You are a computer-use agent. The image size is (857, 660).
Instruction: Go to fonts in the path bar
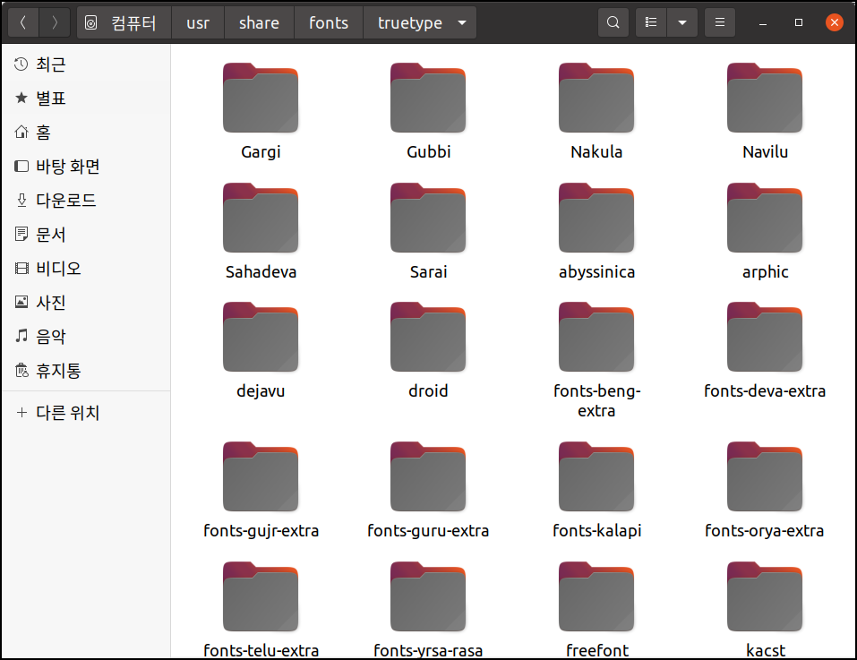[329, 22]
